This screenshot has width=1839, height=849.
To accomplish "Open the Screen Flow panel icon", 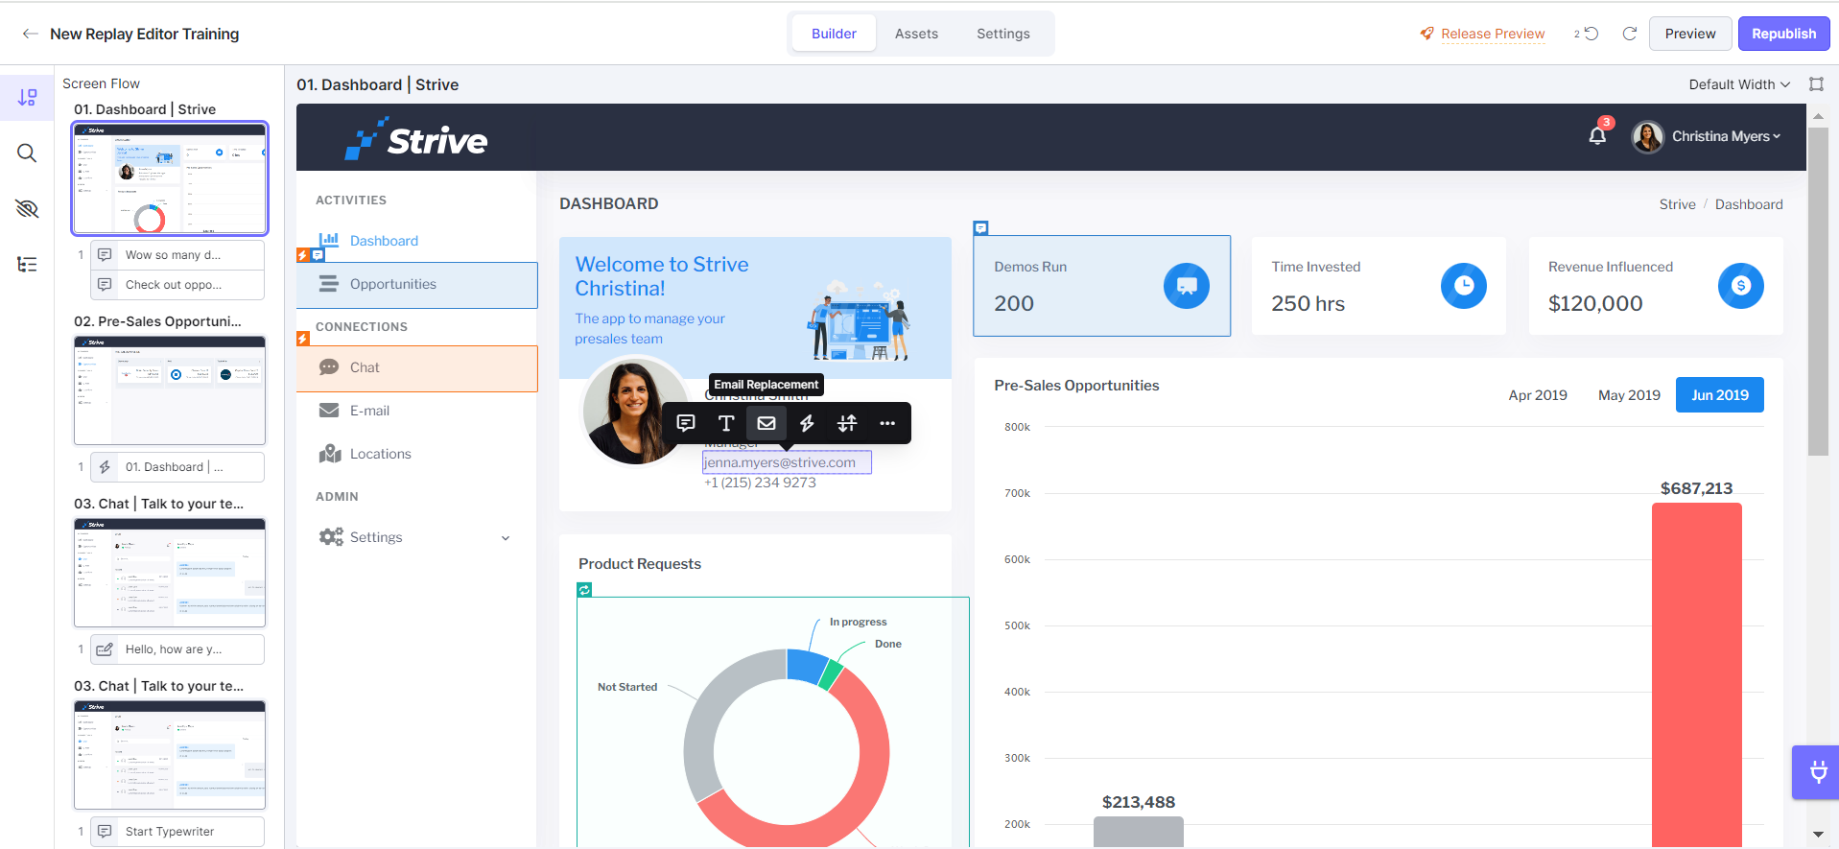I will (27, 98).
